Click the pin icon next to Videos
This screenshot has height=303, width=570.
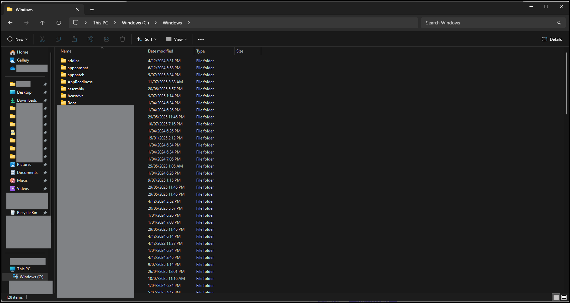(45, 189)
